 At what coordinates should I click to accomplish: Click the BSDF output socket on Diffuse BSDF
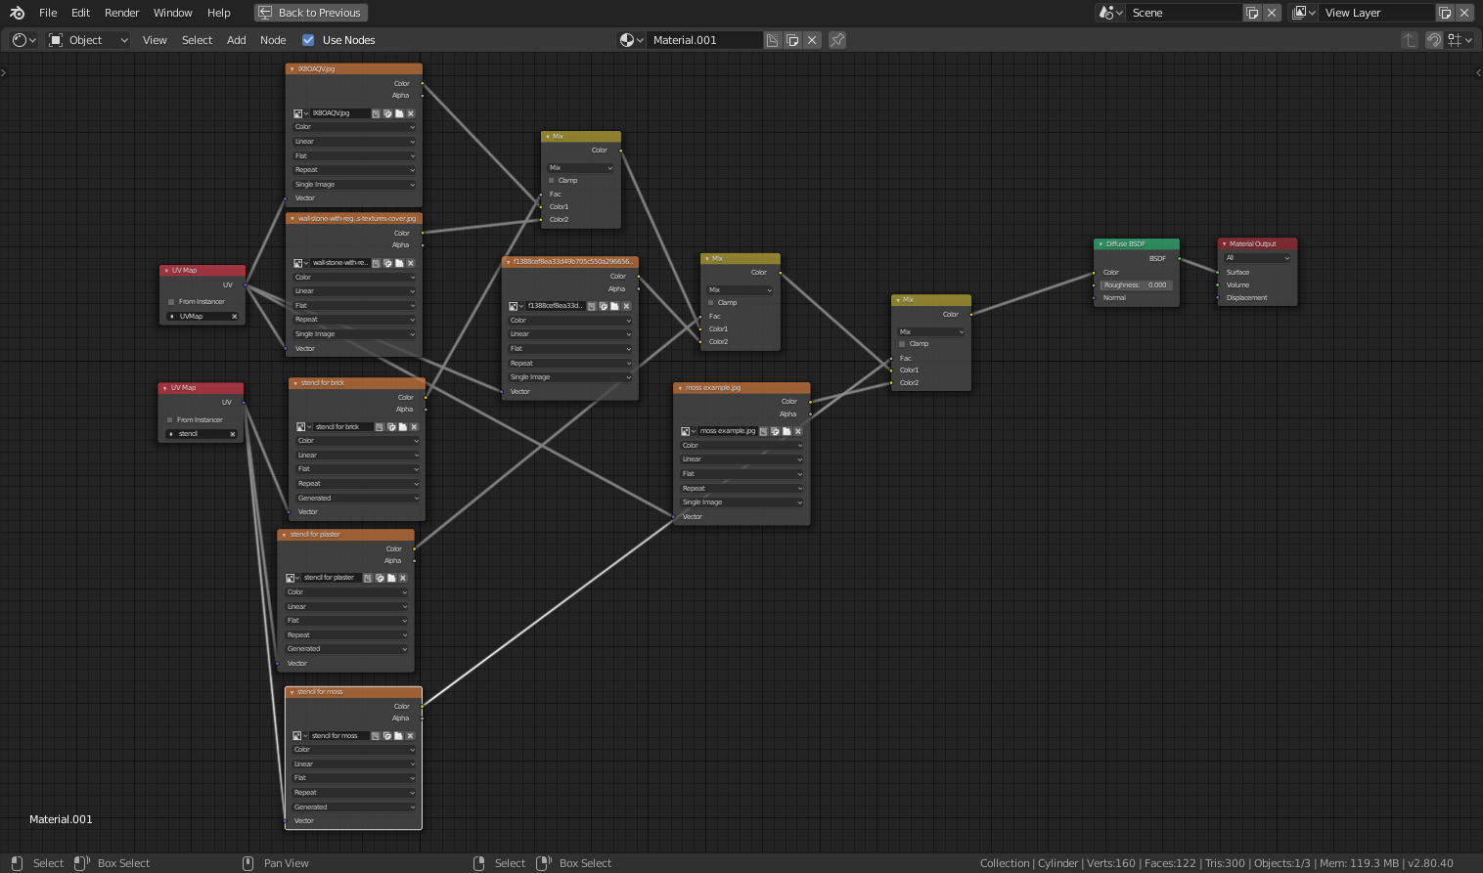(x=1179, y=258)
